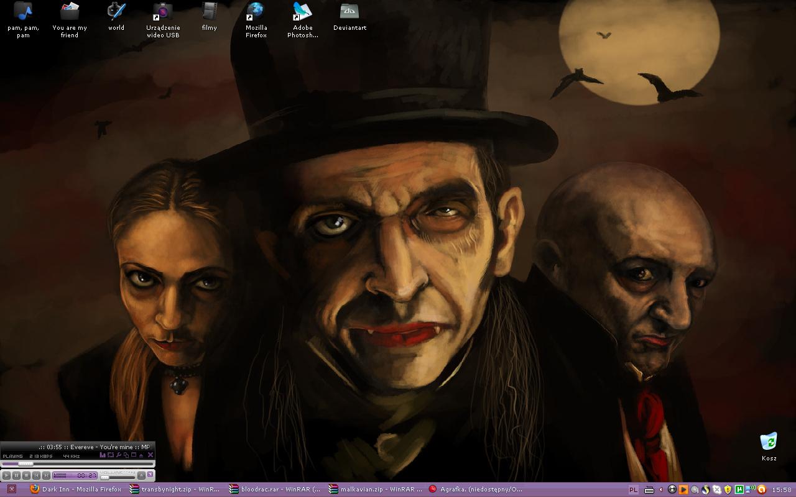Click the wireless network tray icon
796x497 pixels.
(x=750, y=489)
